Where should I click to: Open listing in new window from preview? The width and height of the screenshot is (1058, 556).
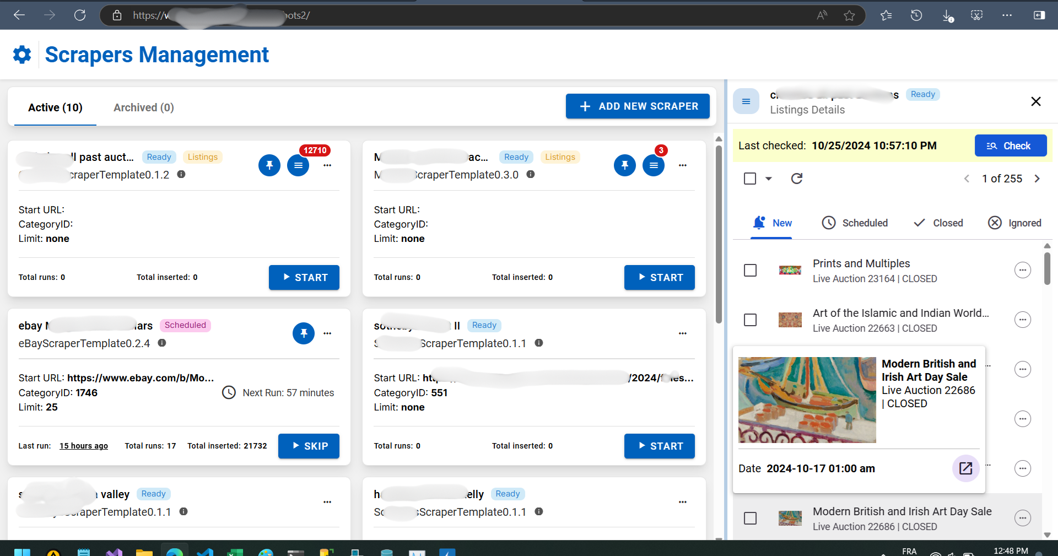966,468
